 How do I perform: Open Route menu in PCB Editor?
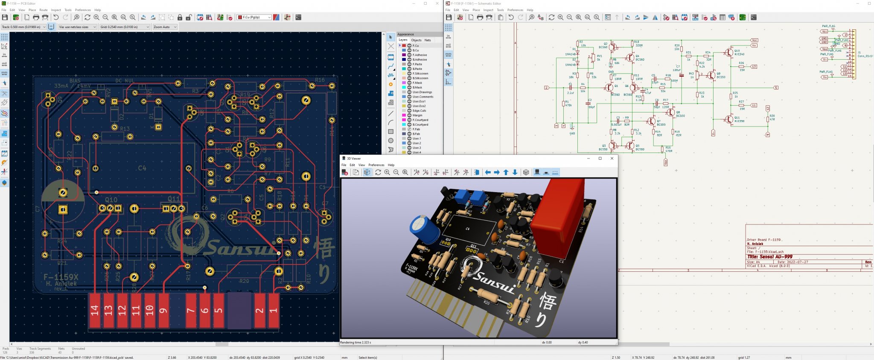(44, 10)
